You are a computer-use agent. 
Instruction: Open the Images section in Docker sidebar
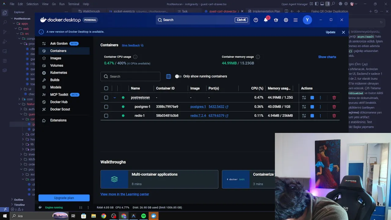click(x=64, y=58)
